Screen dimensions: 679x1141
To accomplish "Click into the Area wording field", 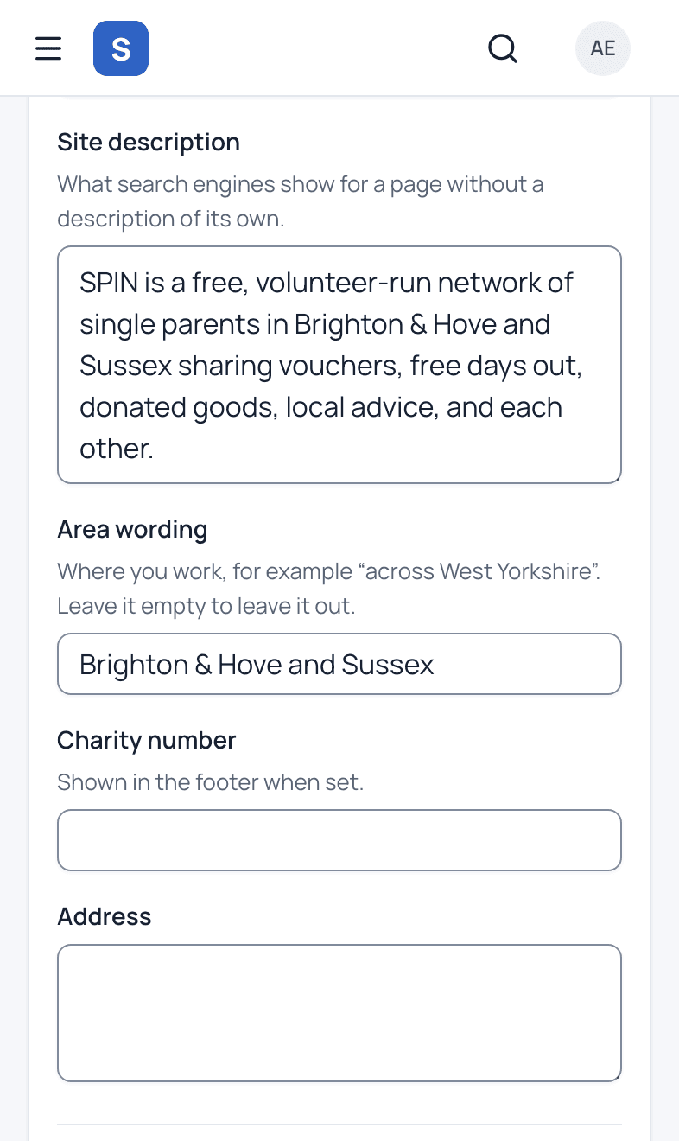I will (x=339, y=664).
